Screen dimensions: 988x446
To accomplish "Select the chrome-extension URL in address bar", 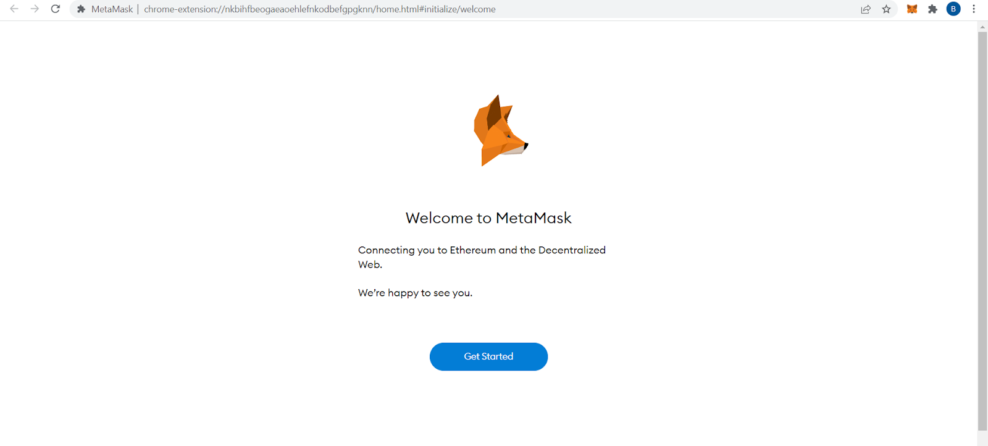I will click(x=320, y=9).
